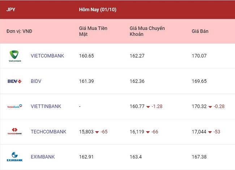Click the Giá Mua Tiền Mặt header
Image resolution: width=235 pixels, height=170 pixels.
click(x=93, y=31)
